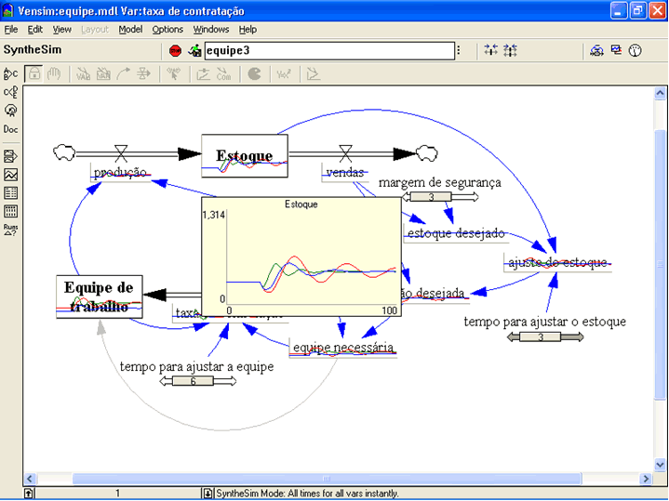Open the Loops analysis tool

click(x=11, y=111)
